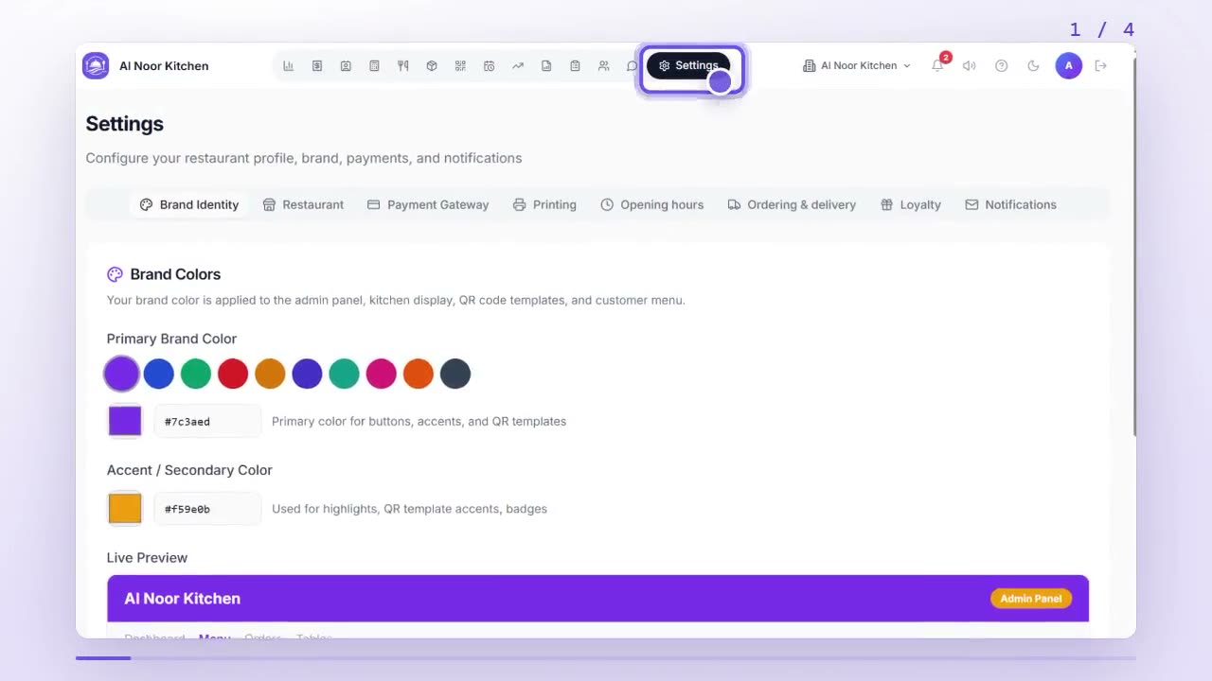Screen dimensions: 1212x681
Task: Click the "Al Noor Kitchen" preview header text
Action: coord(183,599)
